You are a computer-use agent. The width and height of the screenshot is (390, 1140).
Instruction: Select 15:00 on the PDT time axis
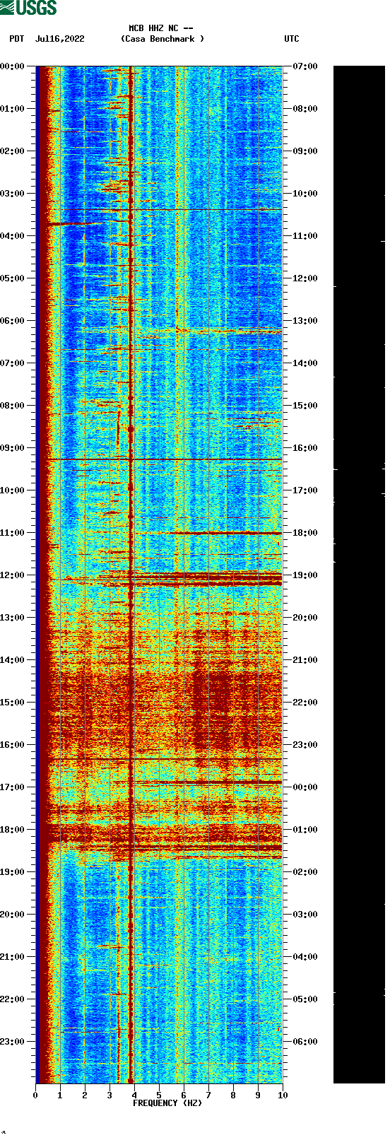tap(13, 703)
